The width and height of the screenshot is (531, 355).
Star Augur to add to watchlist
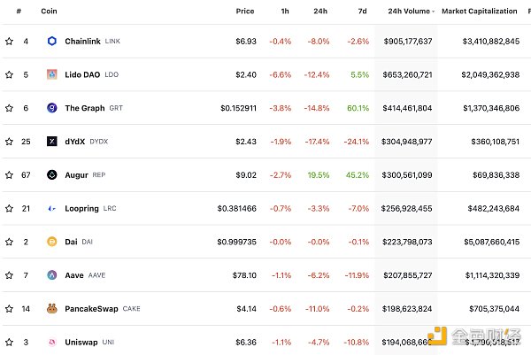tap(9, 175)
